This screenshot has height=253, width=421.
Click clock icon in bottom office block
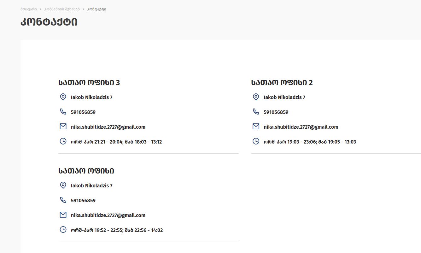[x=63, y=230]
